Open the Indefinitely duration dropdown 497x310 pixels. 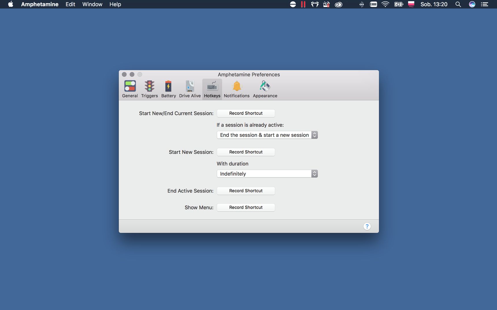pyautogui.click(x=267, y=174)
